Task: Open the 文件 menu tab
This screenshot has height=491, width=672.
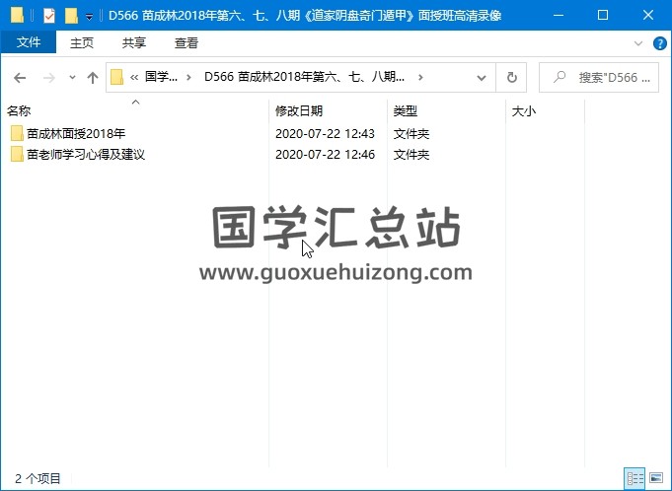Action: pos(29,42)
